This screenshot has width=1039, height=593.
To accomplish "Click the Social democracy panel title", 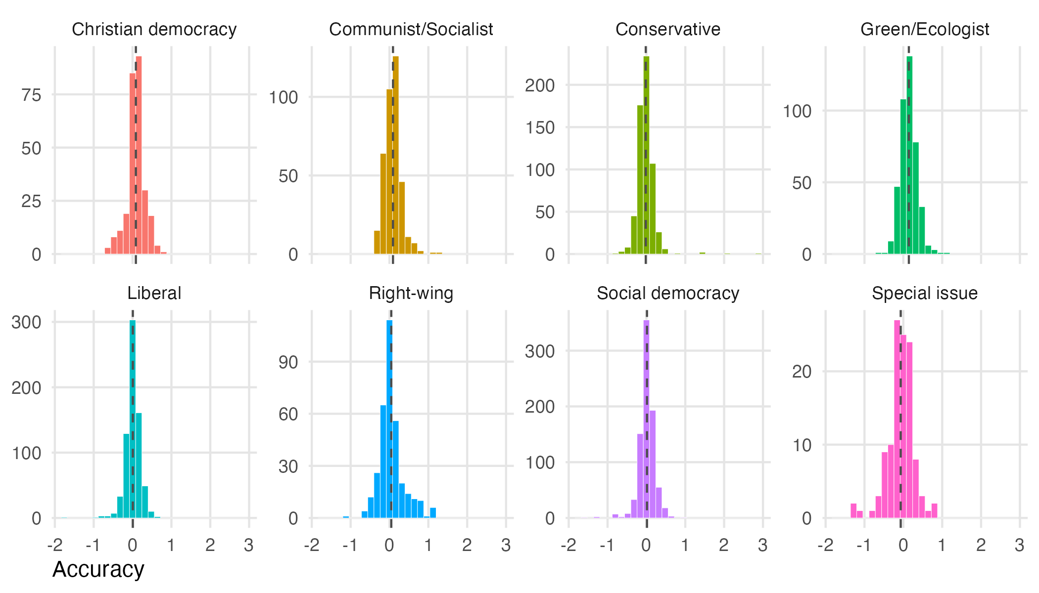I will [x=667, y=293].
